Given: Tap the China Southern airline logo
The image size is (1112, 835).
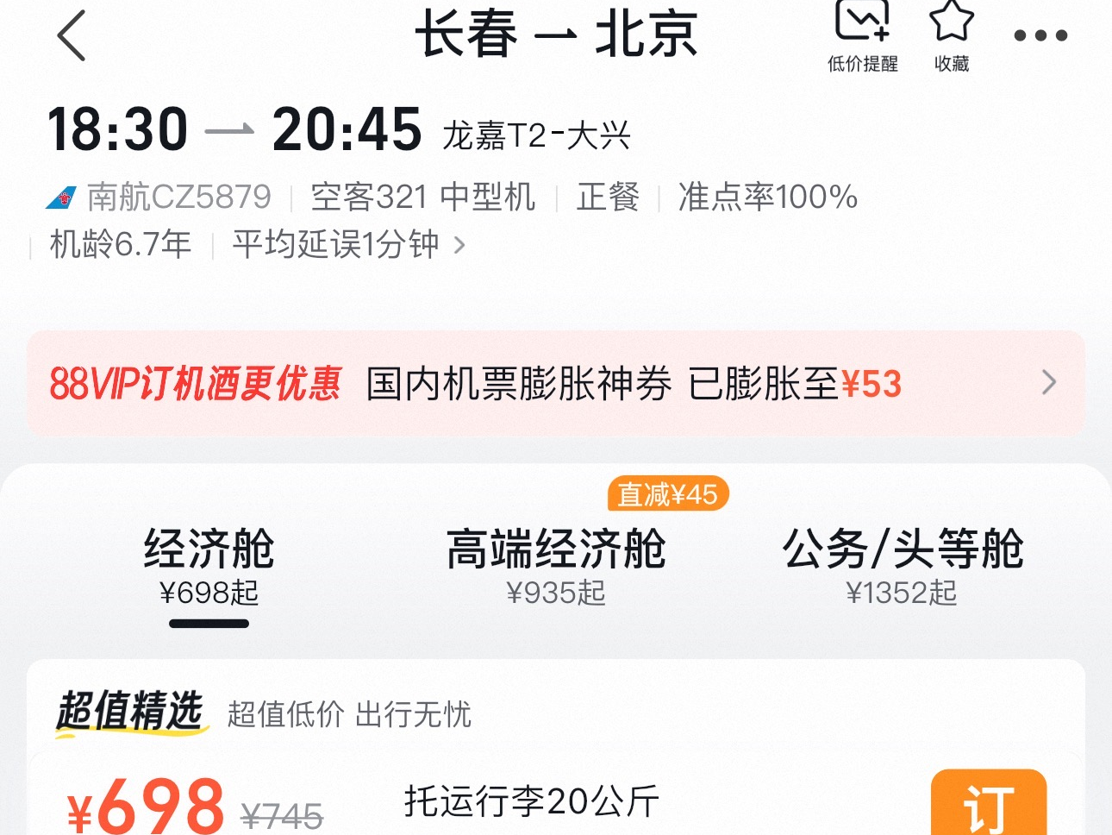Looking at the screenshot, I should pos(61,198).
